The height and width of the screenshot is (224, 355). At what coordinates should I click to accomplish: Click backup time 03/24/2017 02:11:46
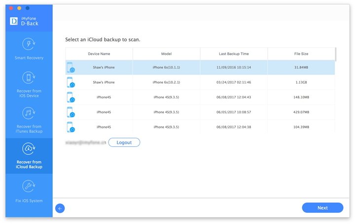point(234,82)
